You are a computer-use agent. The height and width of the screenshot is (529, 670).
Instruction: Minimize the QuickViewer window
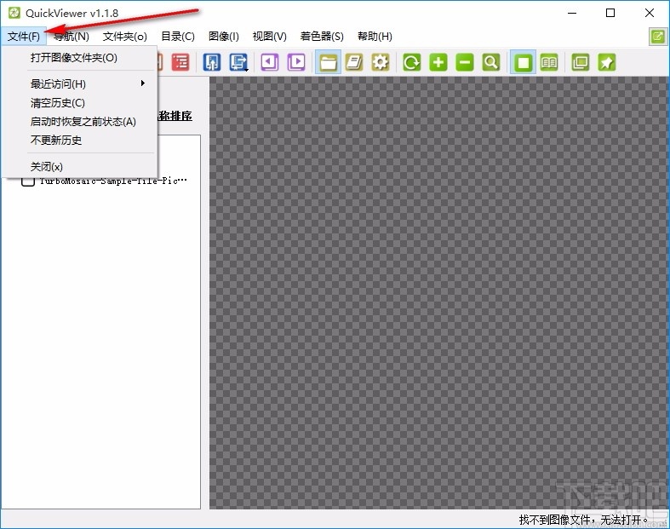click(x=572, y=13)
